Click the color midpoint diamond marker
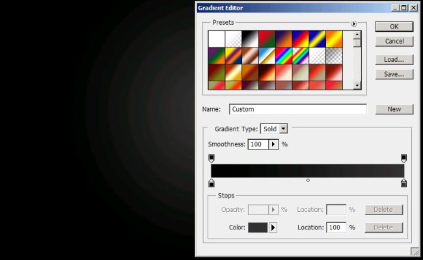This screenshot has width=423, height=260. [x=308, y=180]
